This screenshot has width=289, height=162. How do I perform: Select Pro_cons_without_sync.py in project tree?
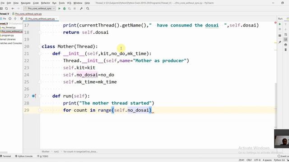pyautogui.click(x=12, y=31)
